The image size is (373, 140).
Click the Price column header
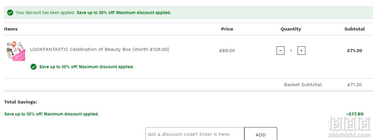[x=227, y=29]
